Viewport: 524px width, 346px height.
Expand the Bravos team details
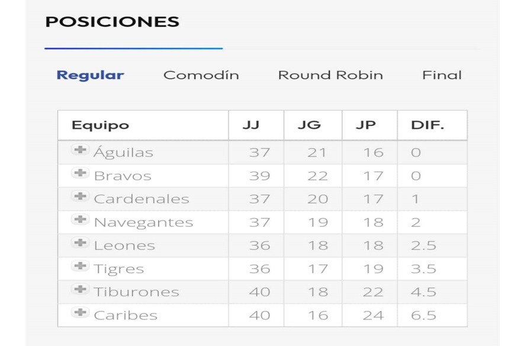79,173
